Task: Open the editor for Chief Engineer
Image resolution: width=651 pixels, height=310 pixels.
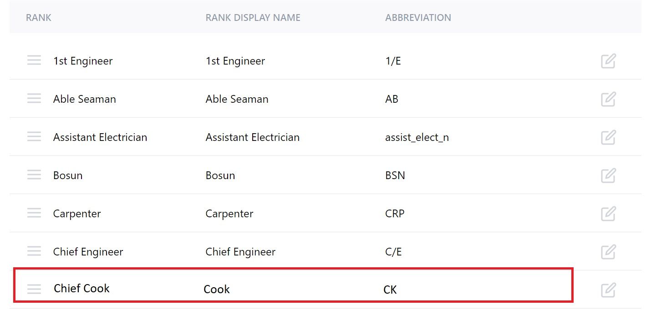Action: click(608, 252)
